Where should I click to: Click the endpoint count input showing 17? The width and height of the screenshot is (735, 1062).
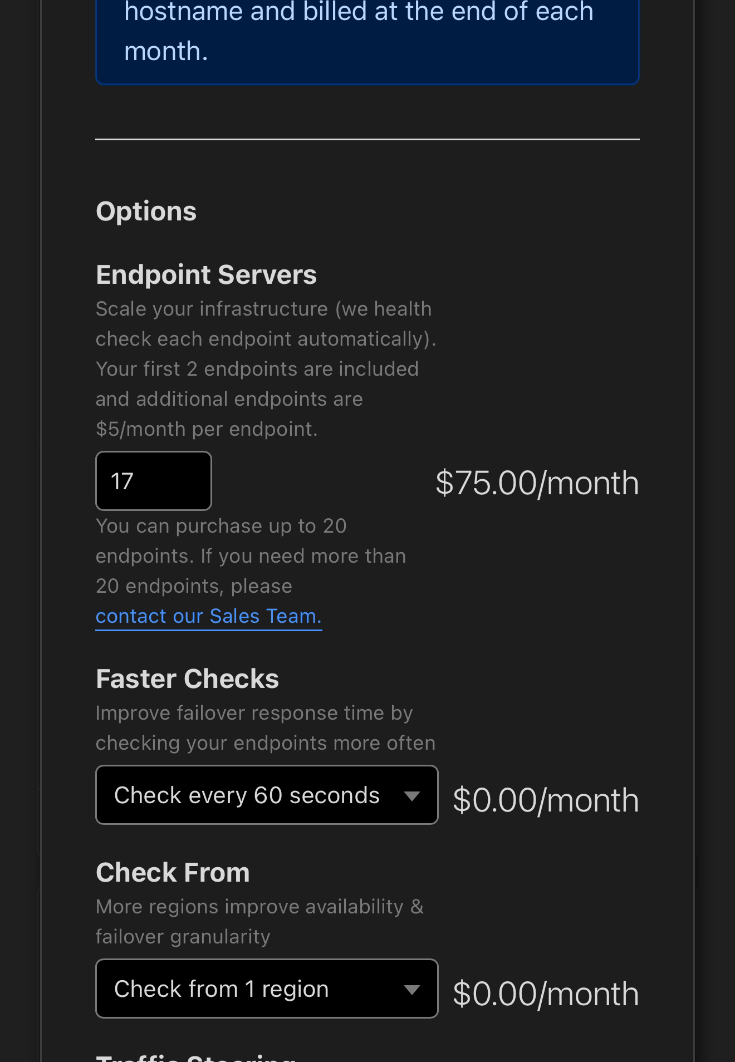153,481
